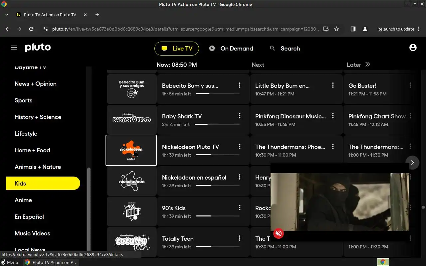Click the Pluto logo
This screenshot has height=266, width=426.
click(38, 48)
